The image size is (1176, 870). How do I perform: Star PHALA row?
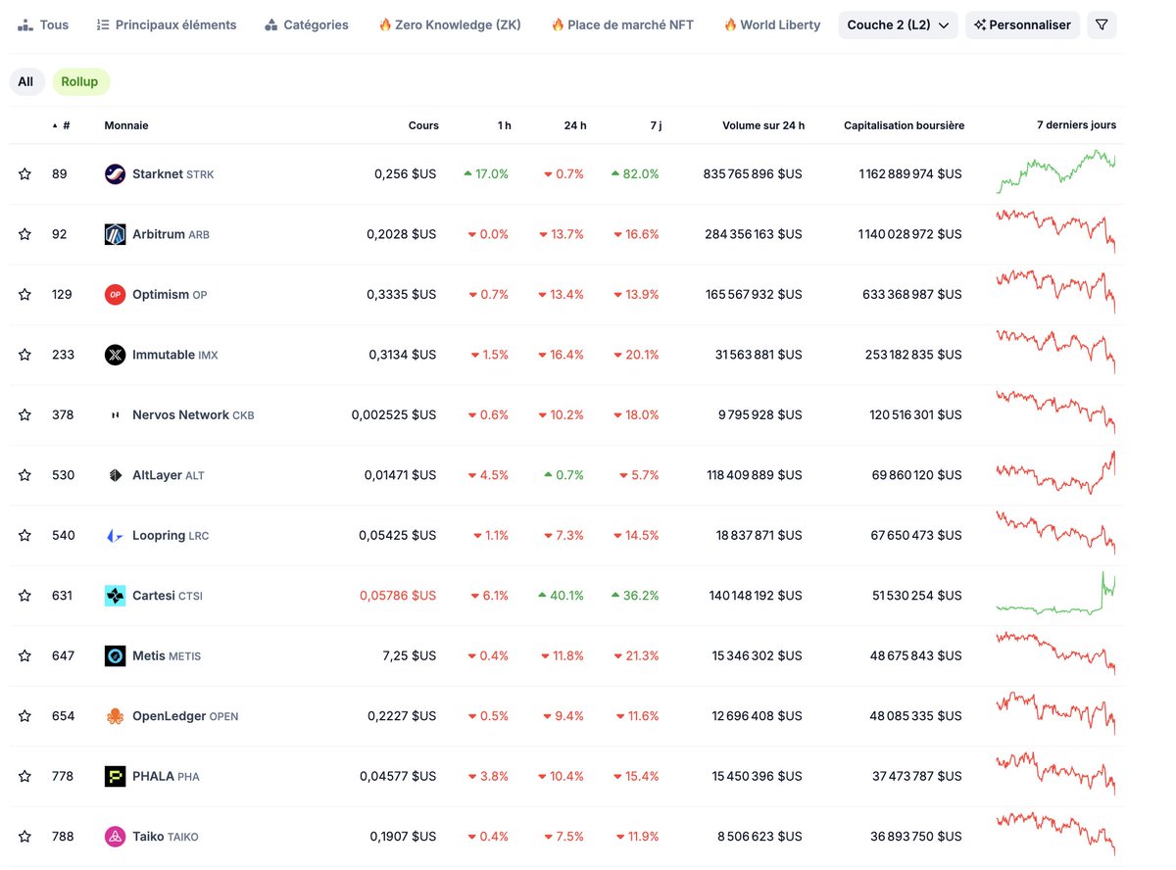click(x=24, y=777)
